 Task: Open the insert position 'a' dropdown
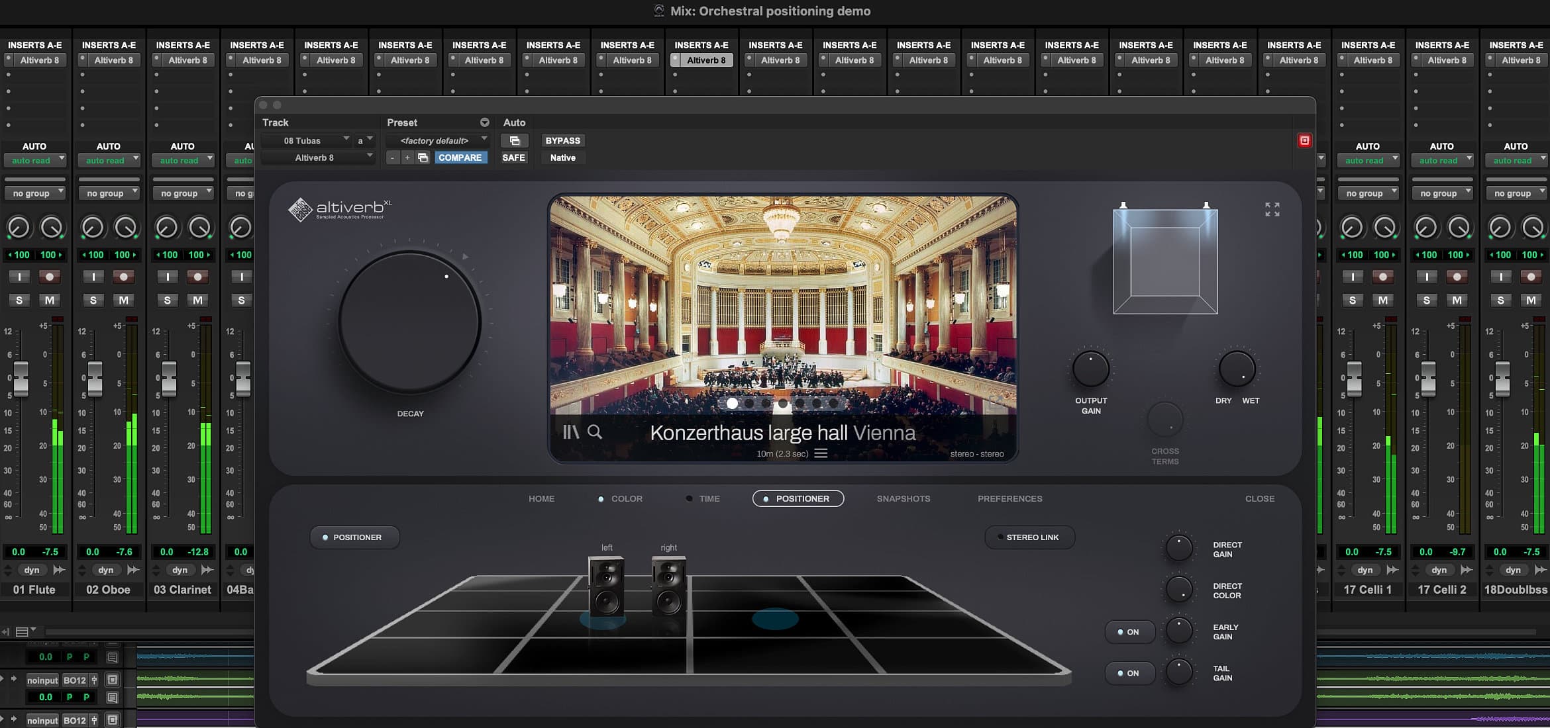(x=364, y=140)
